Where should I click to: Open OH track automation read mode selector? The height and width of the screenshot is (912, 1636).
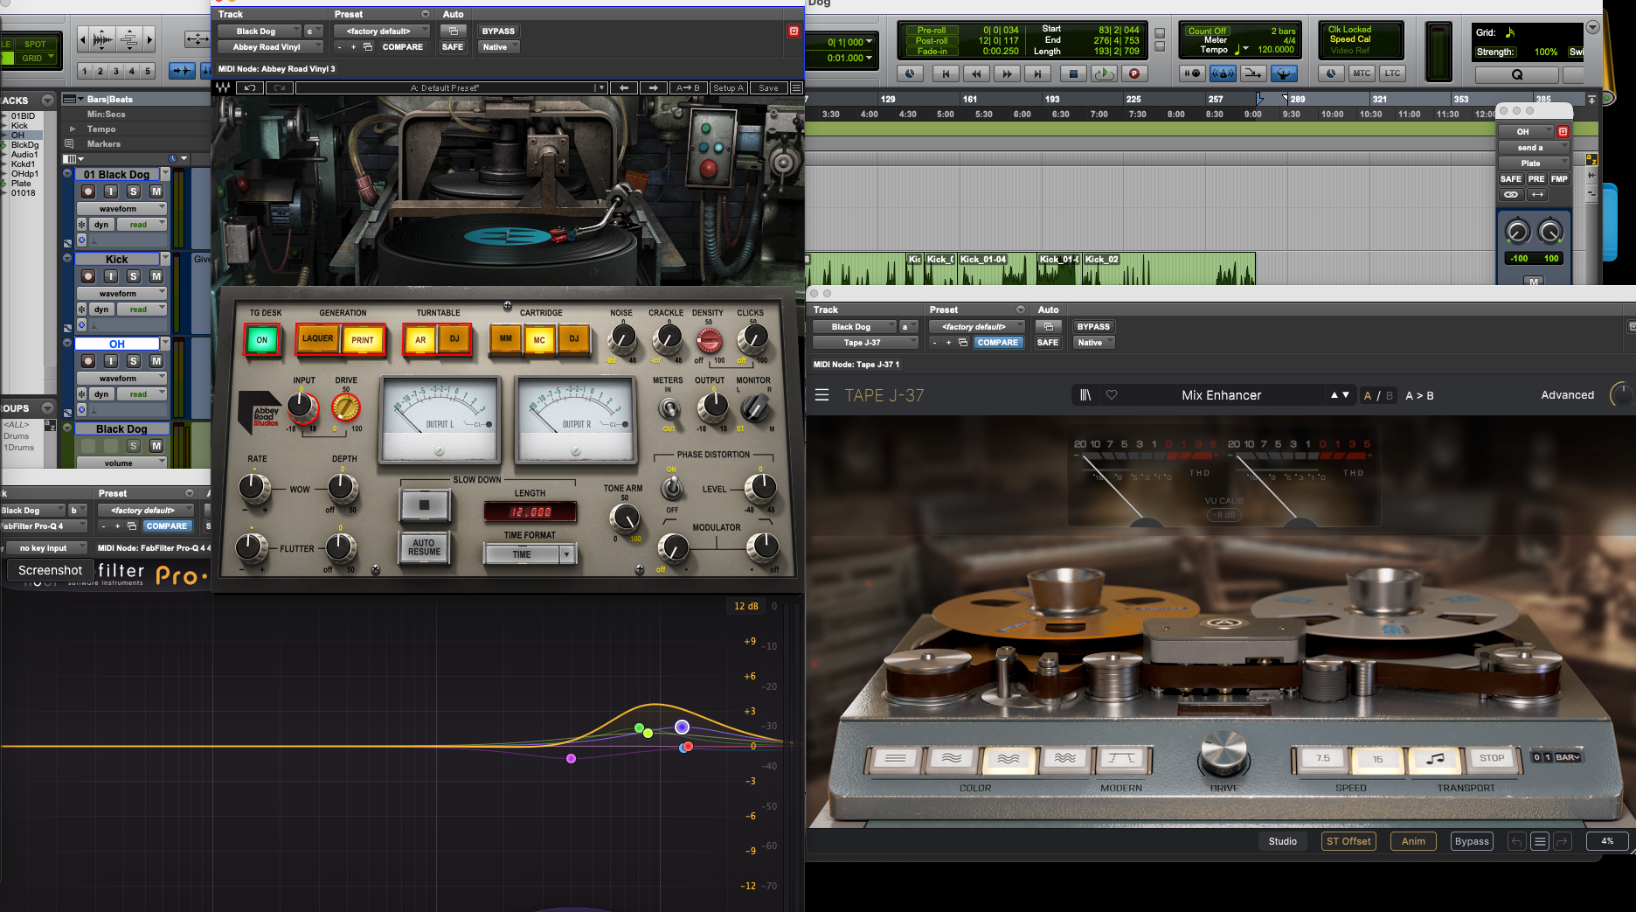pos(142,394)
